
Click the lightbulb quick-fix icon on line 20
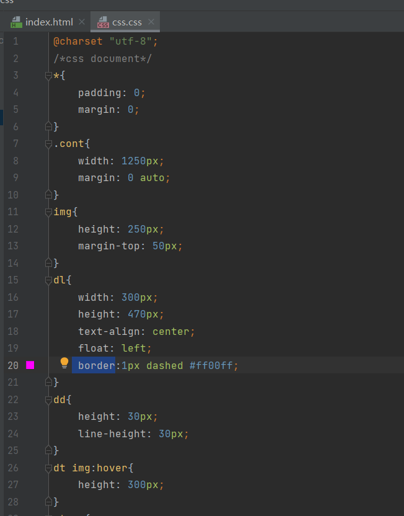coord(64,363)
